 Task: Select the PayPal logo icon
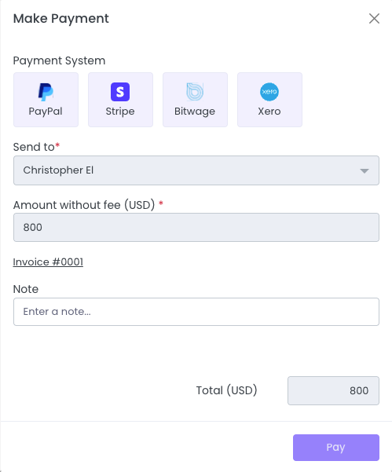46,92
